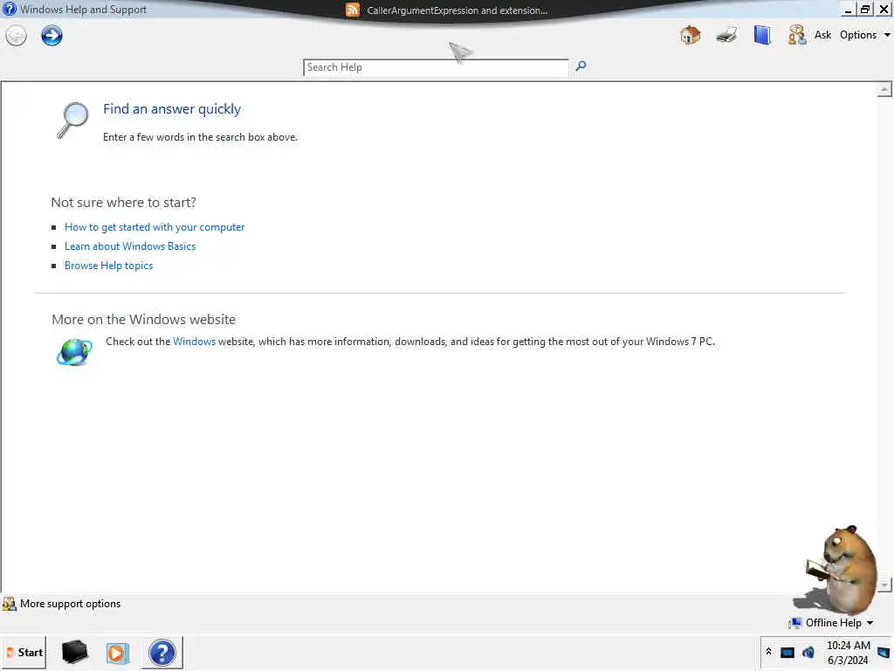This screenshot has width=894, height=671.
Task: Click inside the Search Help field
Action: (x=436, y=67)
